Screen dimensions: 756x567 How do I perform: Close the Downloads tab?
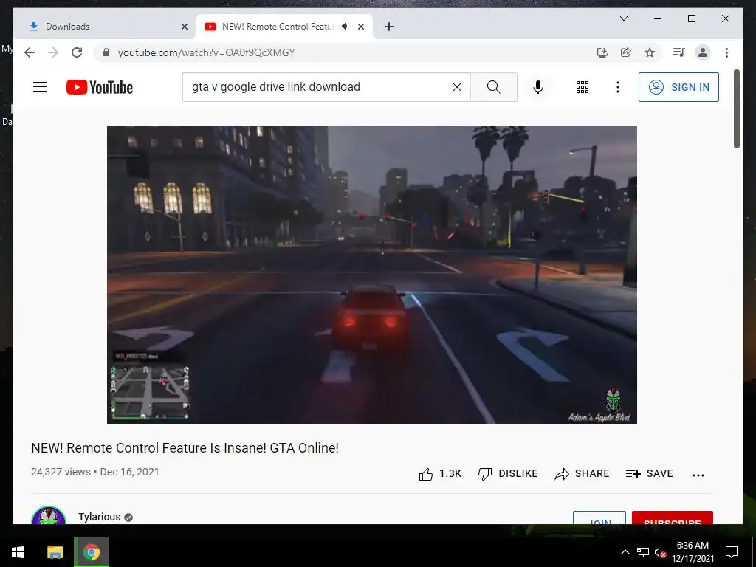(184, 27)
